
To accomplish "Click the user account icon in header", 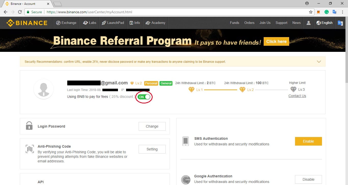I will tap(309, 23).
